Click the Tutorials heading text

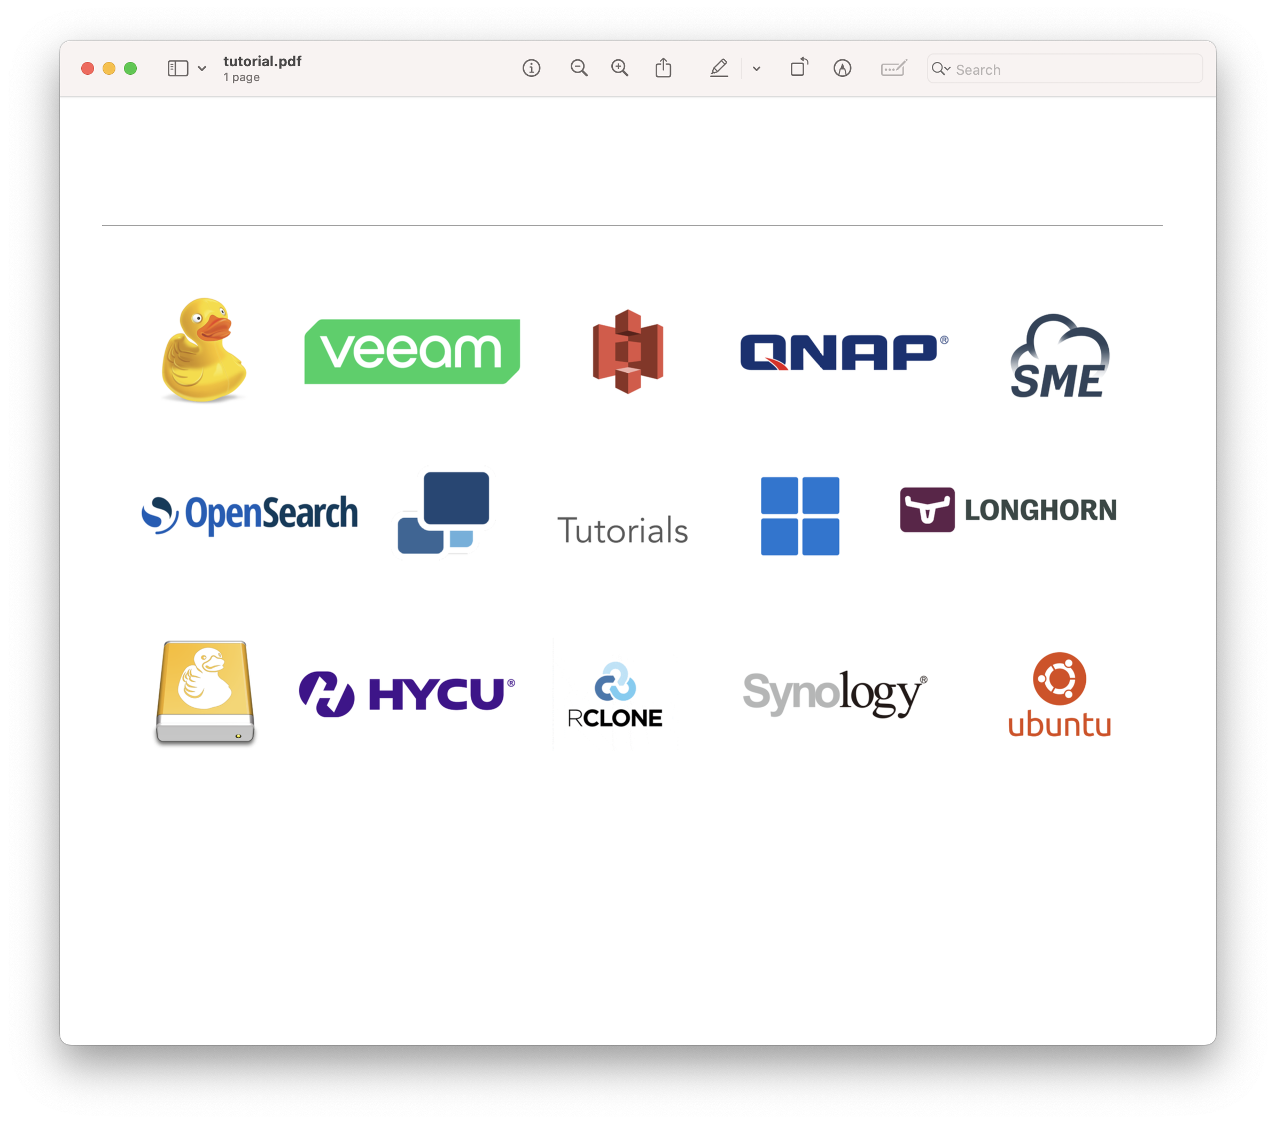[x=623, y=530]
